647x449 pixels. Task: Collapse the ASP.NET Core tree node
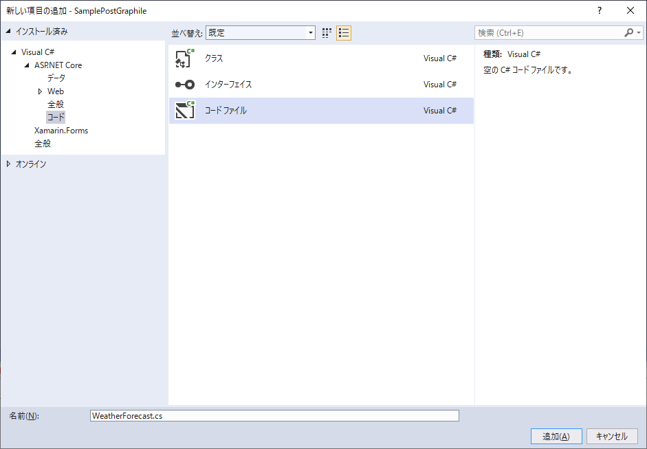pos(27,65)
